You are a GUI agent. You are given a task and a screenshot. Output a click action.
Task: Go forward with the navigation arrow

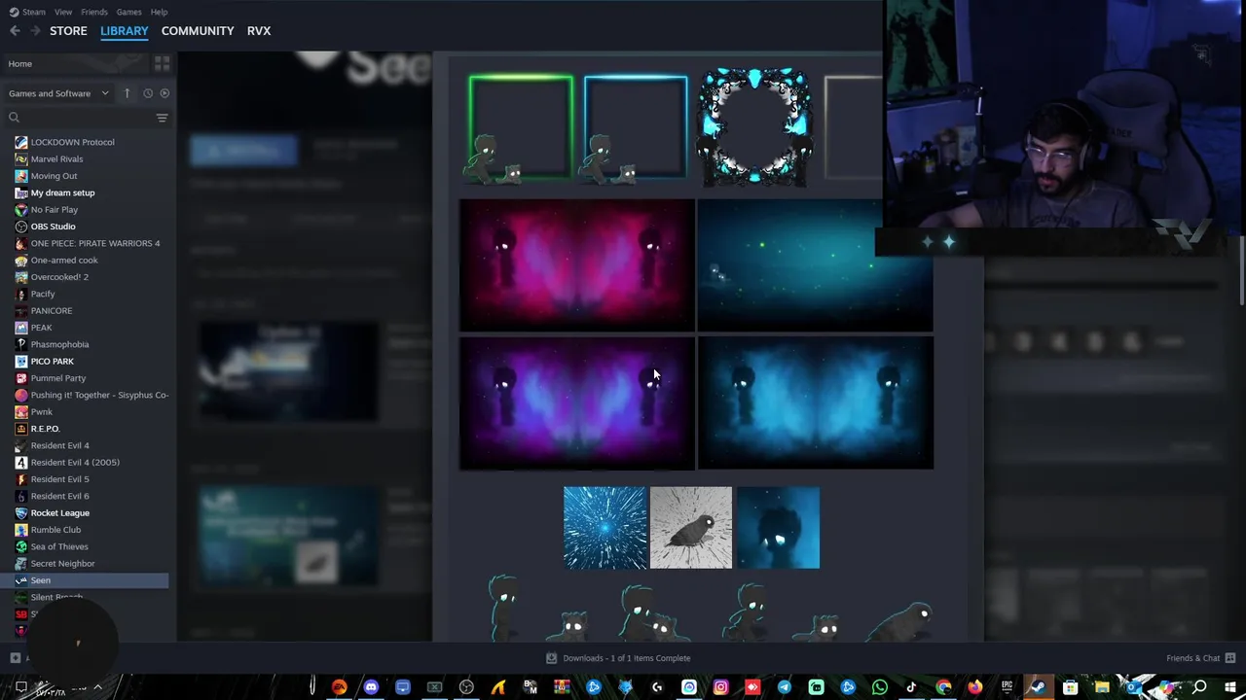pyautogui.click(x=35, y=31)
